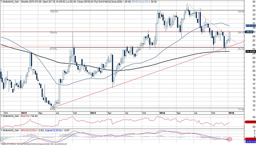Select the '29.17' Fibonacci price label

coord(241,32)
